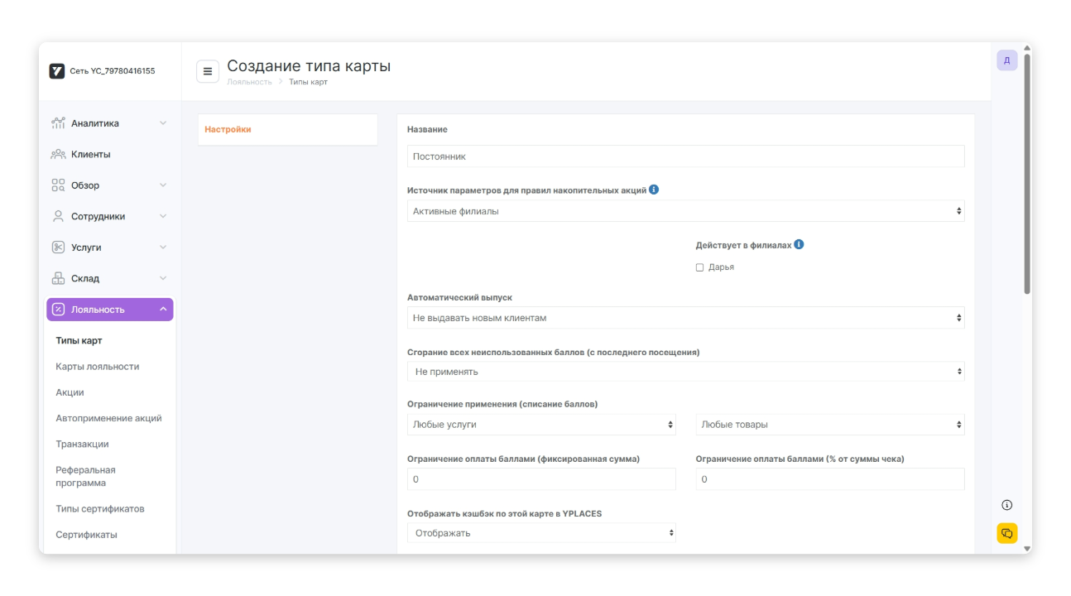This screenshot has width=1071, height=596.
Task: Open Автоприменение акций menu item
Action: 108,418
